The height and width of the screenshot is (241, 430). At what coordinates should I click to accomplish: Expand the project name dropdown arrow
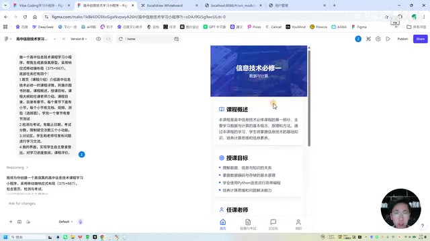coord(54,39)
